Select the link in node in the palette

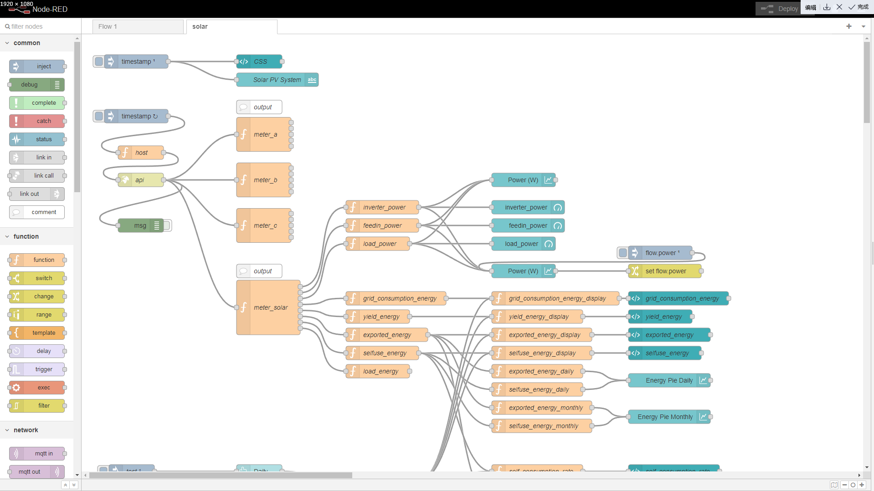click(37, 158)
